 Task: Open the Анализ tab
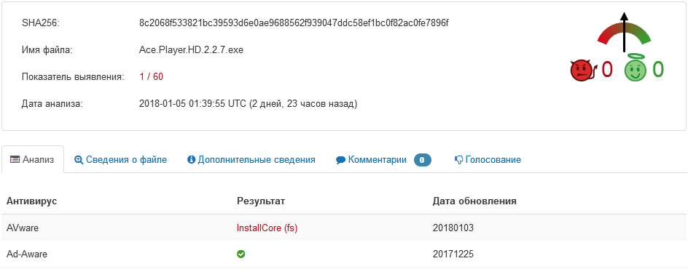coord(33,159)
